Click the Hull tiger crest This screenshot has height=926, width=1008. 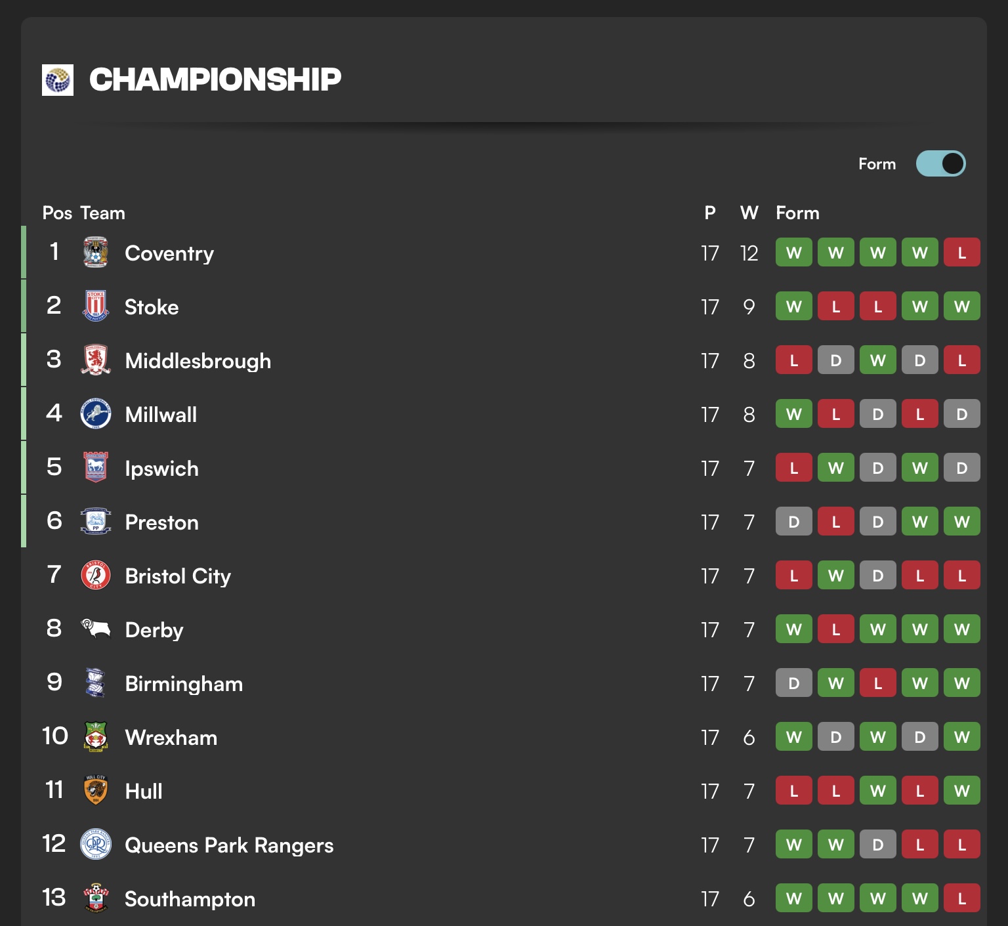[96, 791]
